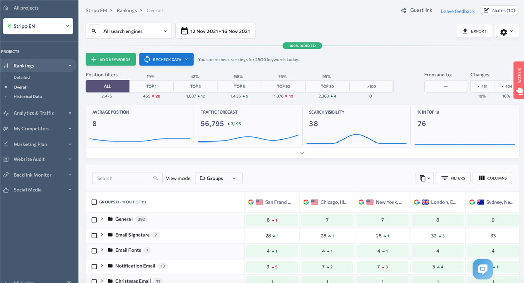Viewport: 524px width, 283px height.
Task: Toggle the select-all Groups checkbox
Action: pos(94,202)
